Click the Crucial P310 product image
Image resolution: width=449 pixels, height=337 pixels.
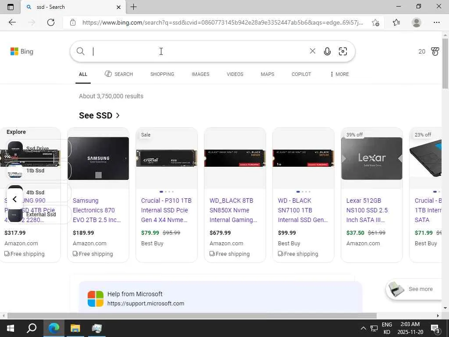point(167,158)
